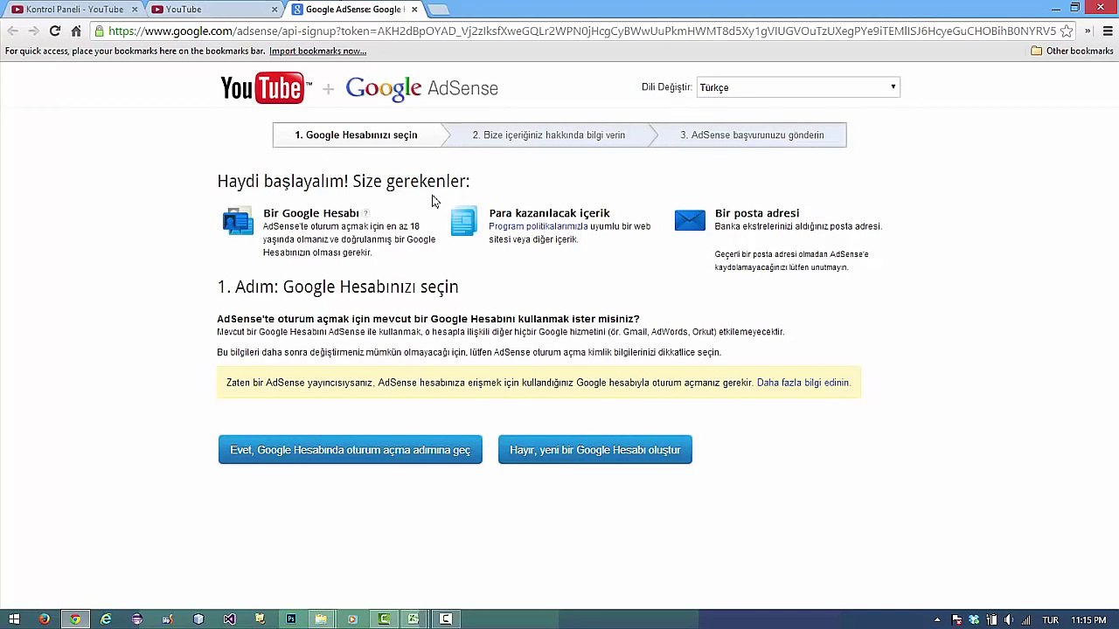The width and height of the screenshot is (1119, 629).
Task: Open Photoshop from the taskbar
Action: tap(290, 619)
